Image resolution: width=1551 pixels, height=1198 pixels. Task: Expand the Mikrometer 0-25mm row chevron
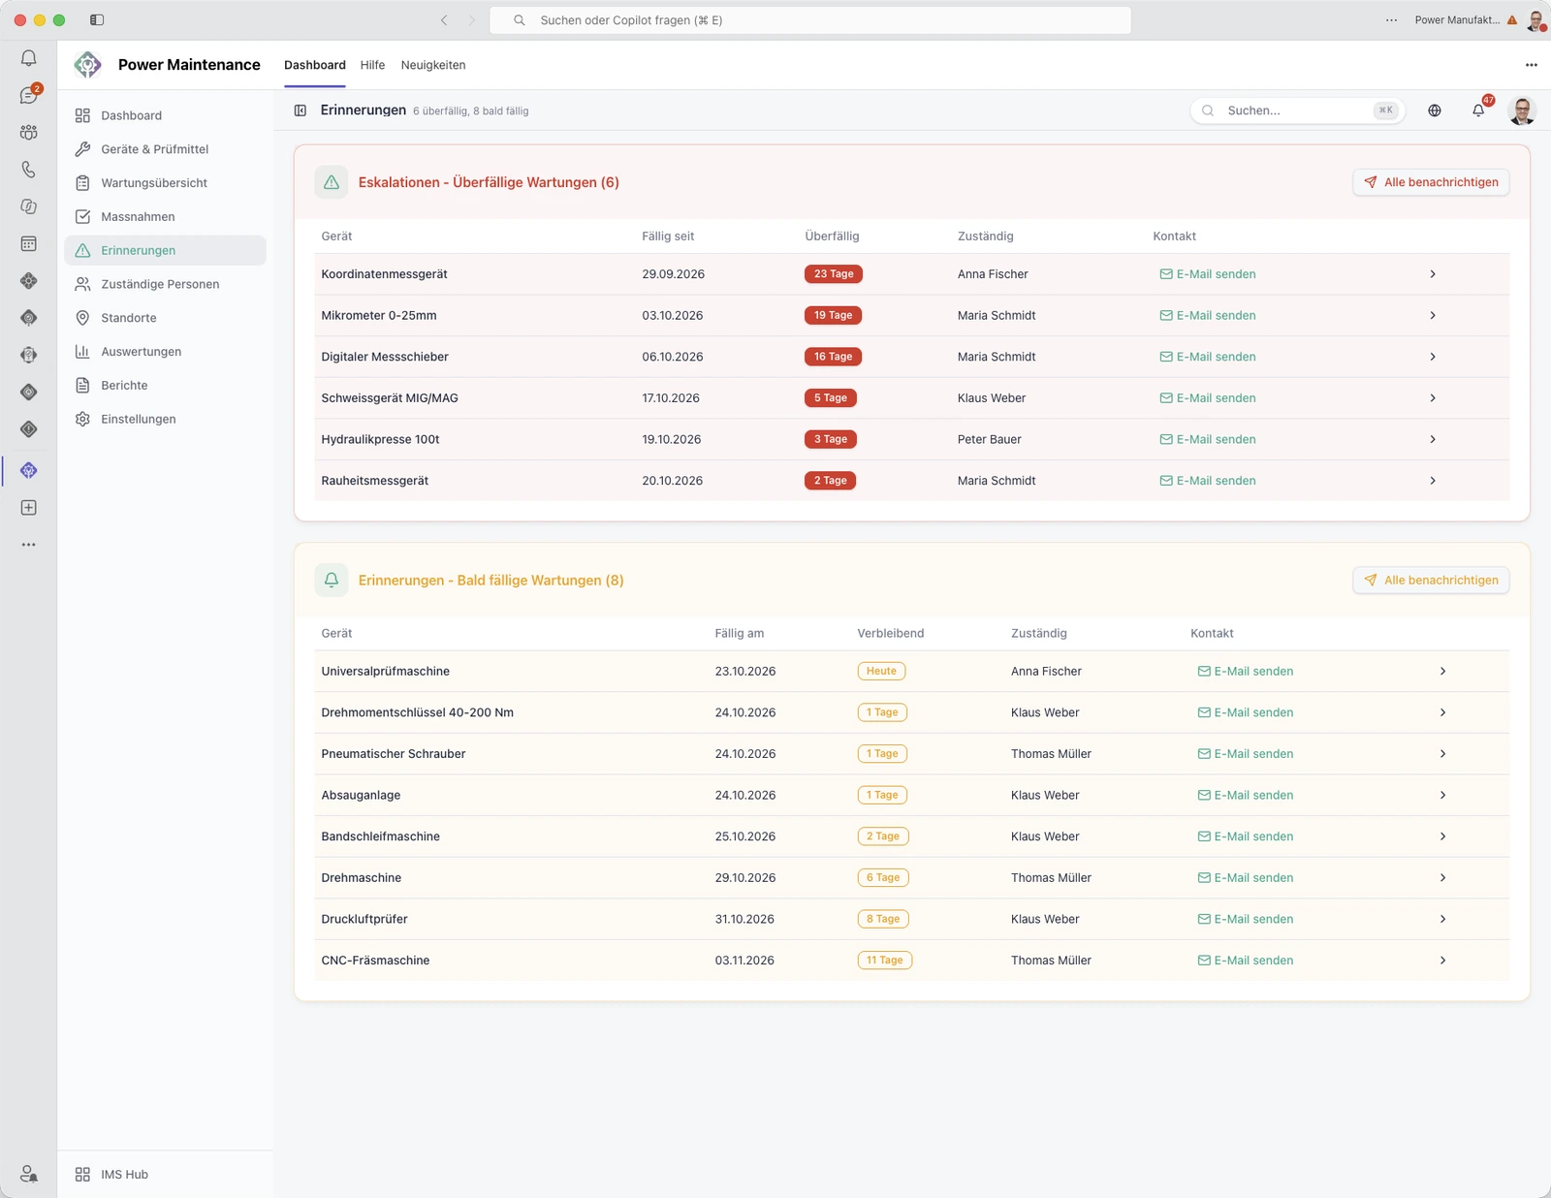[1433, 316]
